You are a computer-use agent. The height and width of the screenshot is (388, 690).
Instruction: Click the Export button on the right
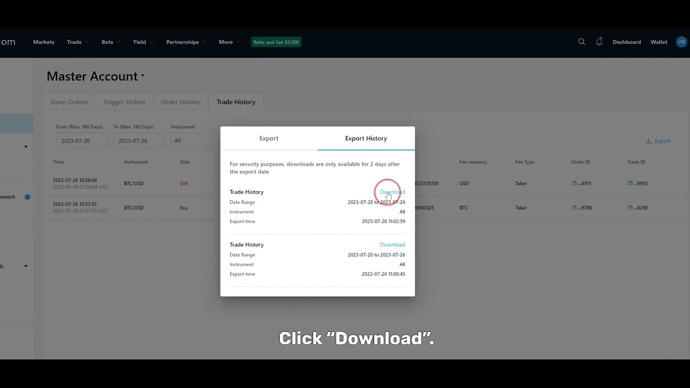click(658, 141)
